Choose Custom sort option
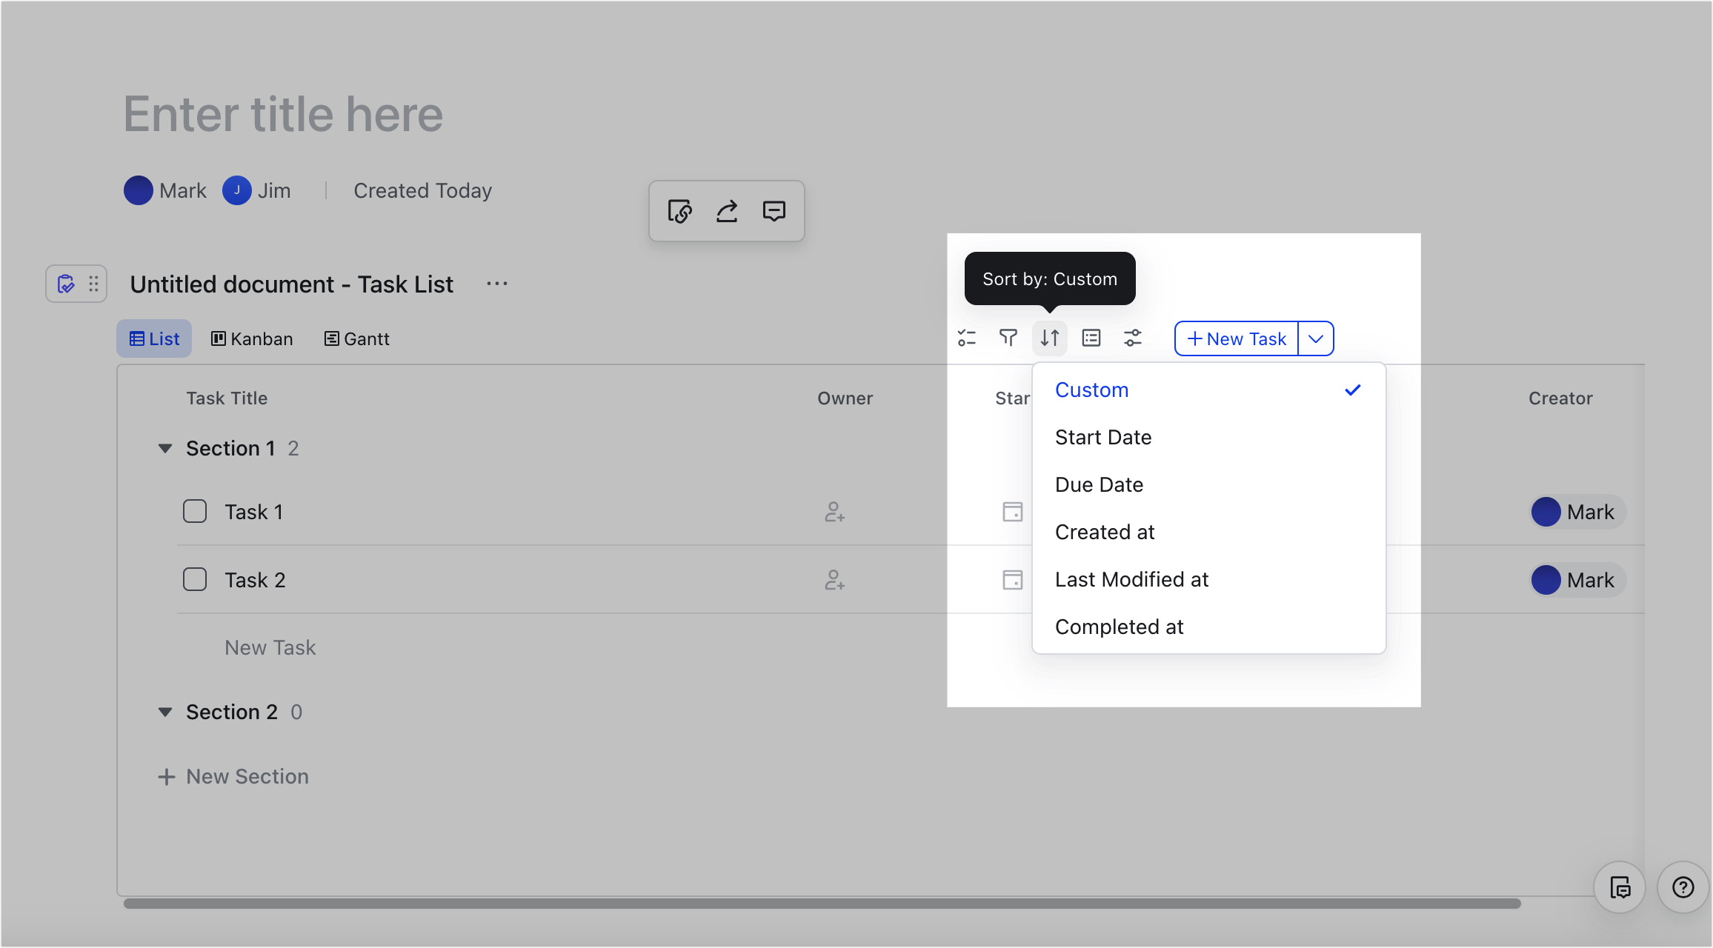Image resolution: width=1713 pixels, height=948 pixels. (1209, 390)
